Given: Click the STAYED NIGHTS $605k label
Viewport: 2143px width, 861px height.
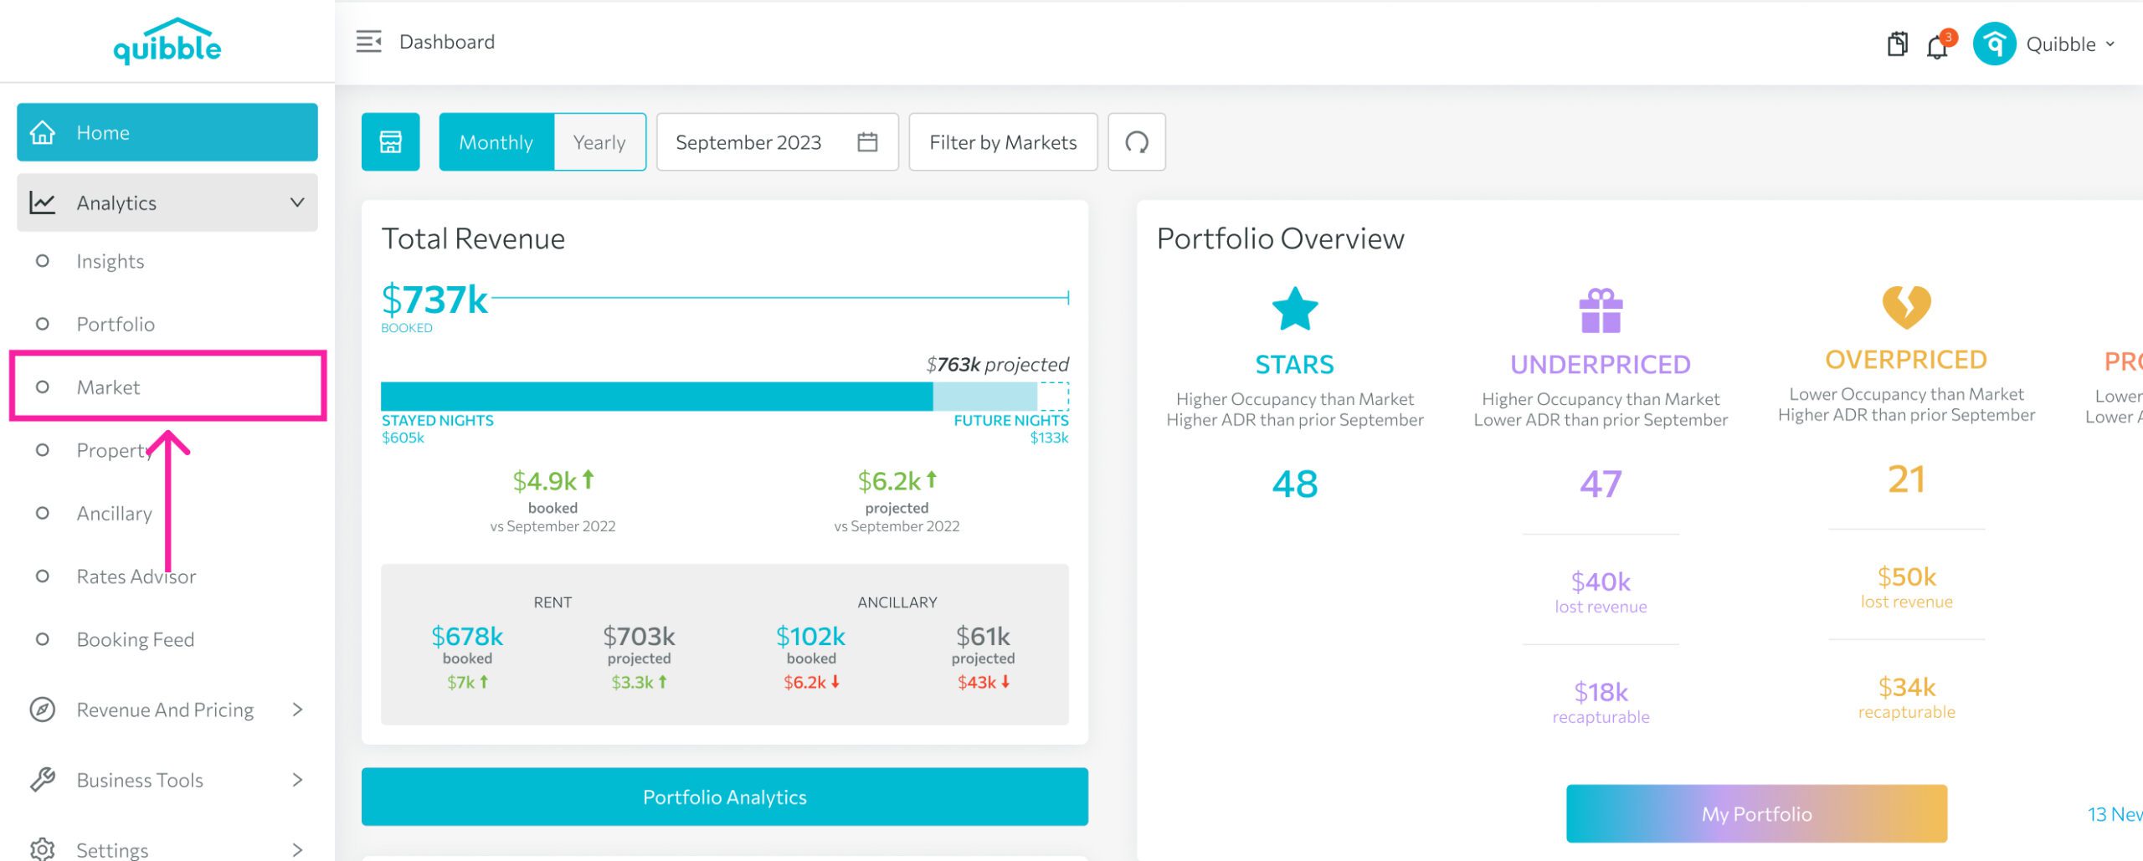Looking at the screenshot, I should (437, 428).
